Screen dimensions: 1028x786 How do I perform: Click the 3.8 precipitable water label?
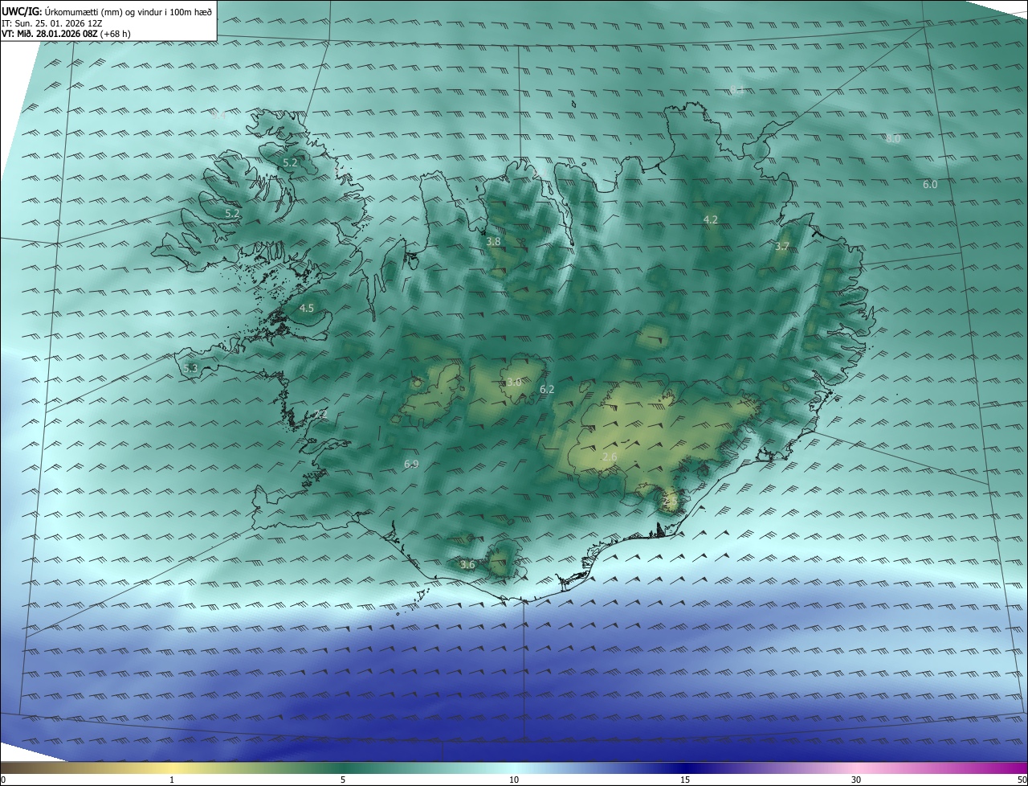point(494,241)
